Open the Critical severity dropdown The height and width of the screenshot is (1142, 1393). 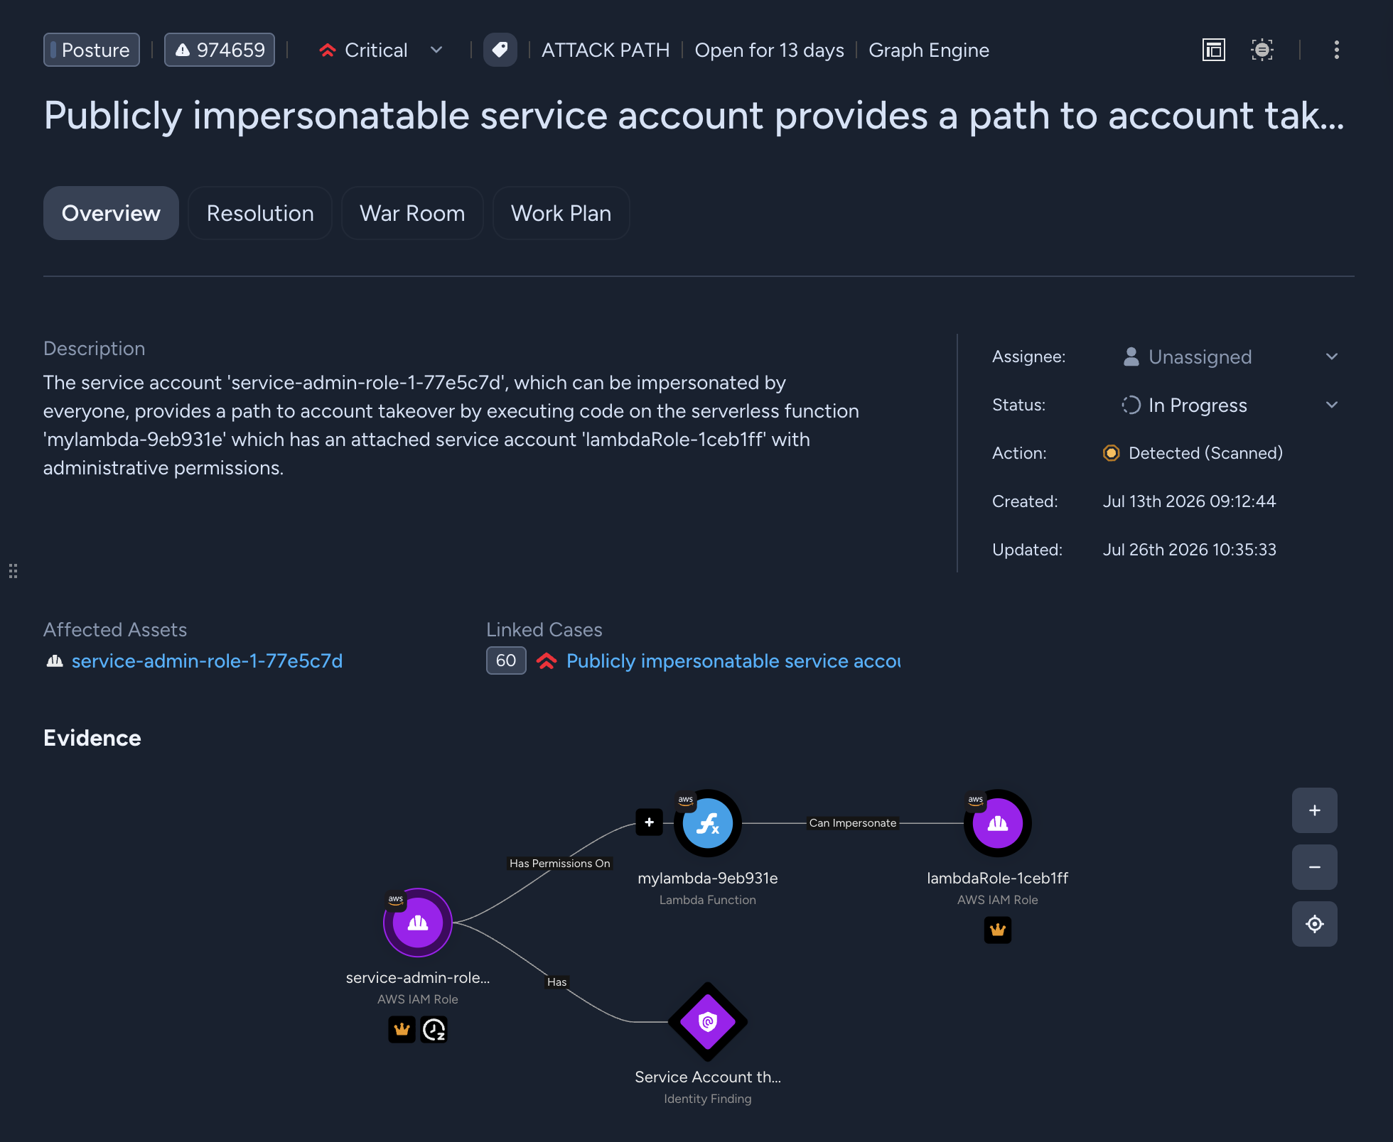381,50
